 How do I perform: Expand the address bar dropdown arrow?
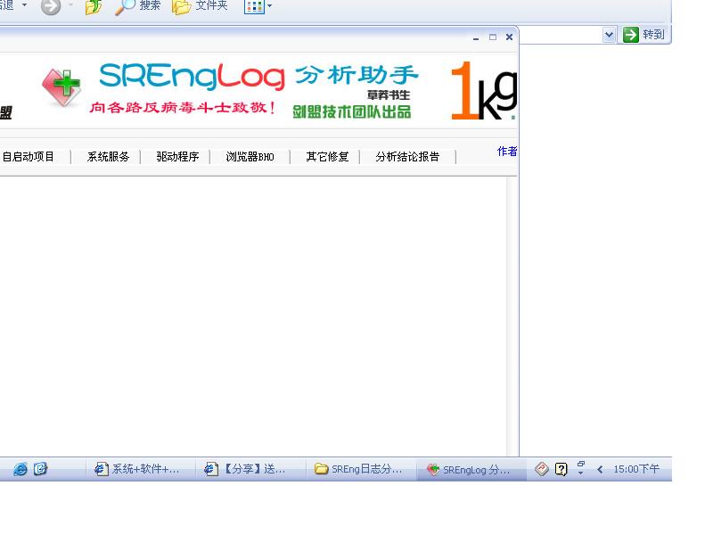(609, 35)
